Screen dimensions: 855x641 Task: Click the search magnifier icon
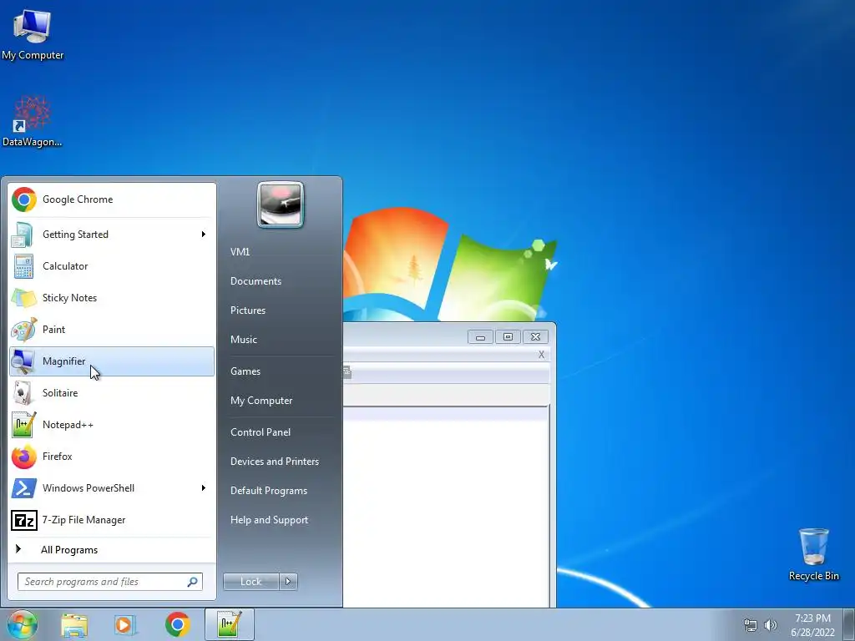[x=193, y=582]
